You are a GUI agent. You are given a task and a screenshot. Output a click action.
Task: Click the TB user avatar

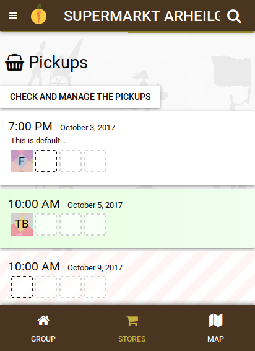(22, 224)
